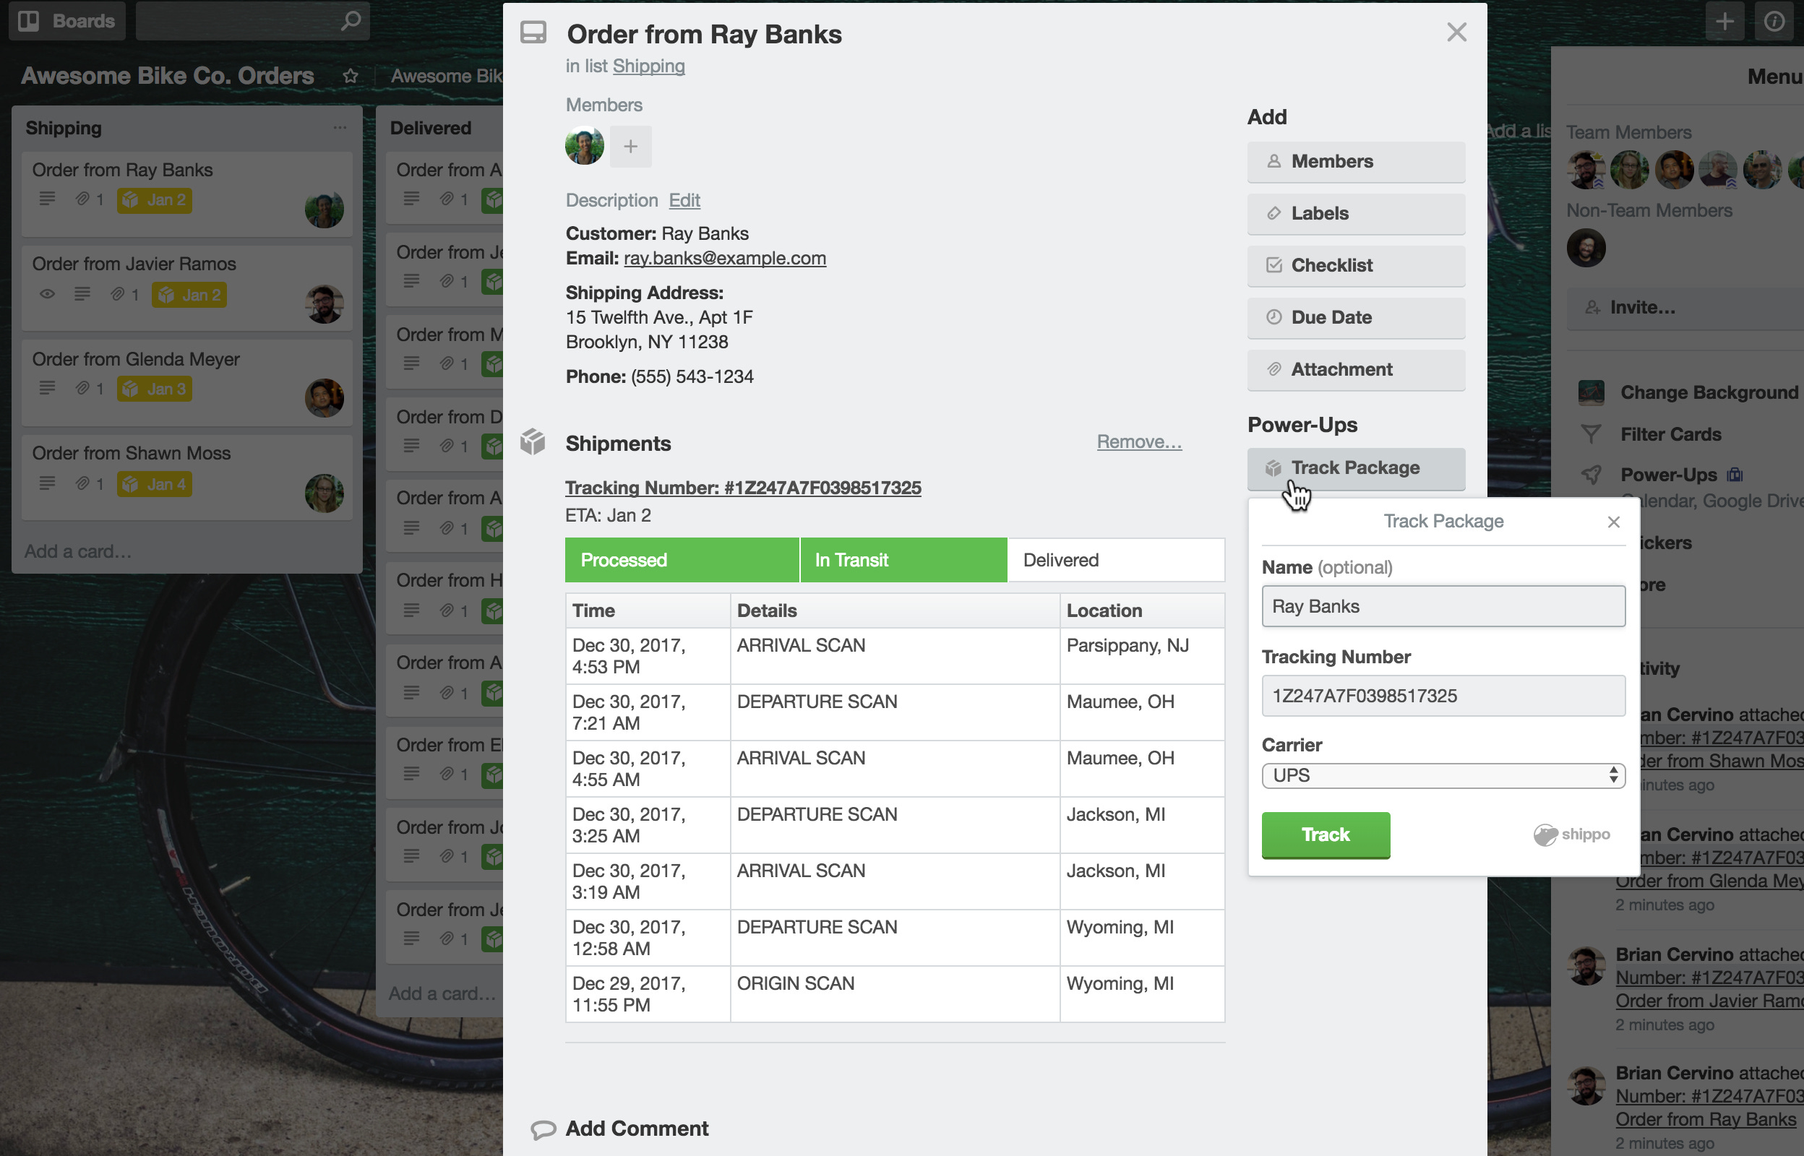Click the Parsippany, NJ location cell
Viewport: 1804px width, 1156px height.
(1141, 656)
